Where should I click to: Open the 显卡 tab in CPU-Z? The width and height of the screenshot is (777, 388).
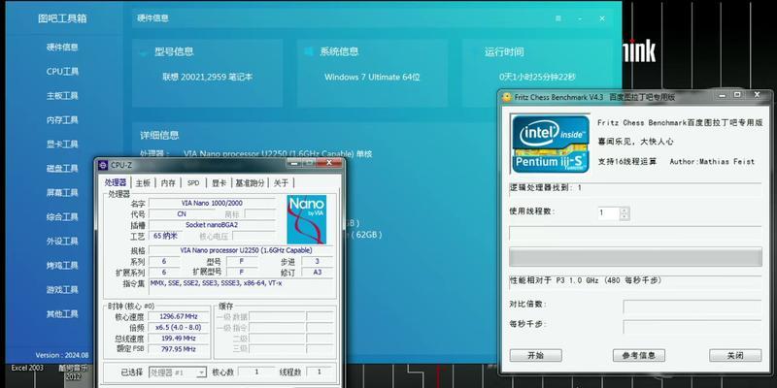pos(220,182)
